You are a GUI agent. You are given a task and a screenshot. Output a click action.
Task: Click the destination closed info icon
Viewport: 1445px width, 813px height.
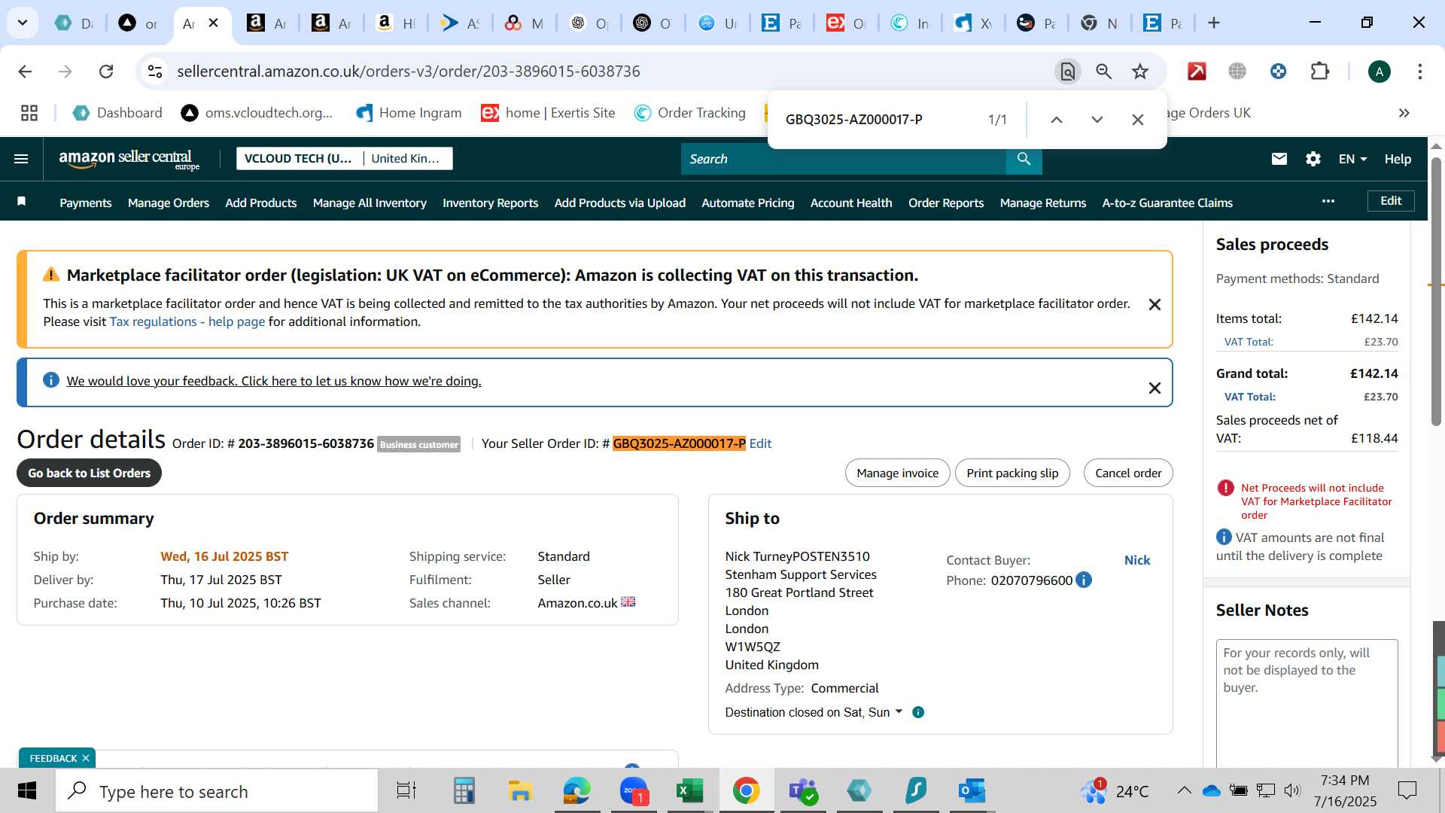click(918, 712)
